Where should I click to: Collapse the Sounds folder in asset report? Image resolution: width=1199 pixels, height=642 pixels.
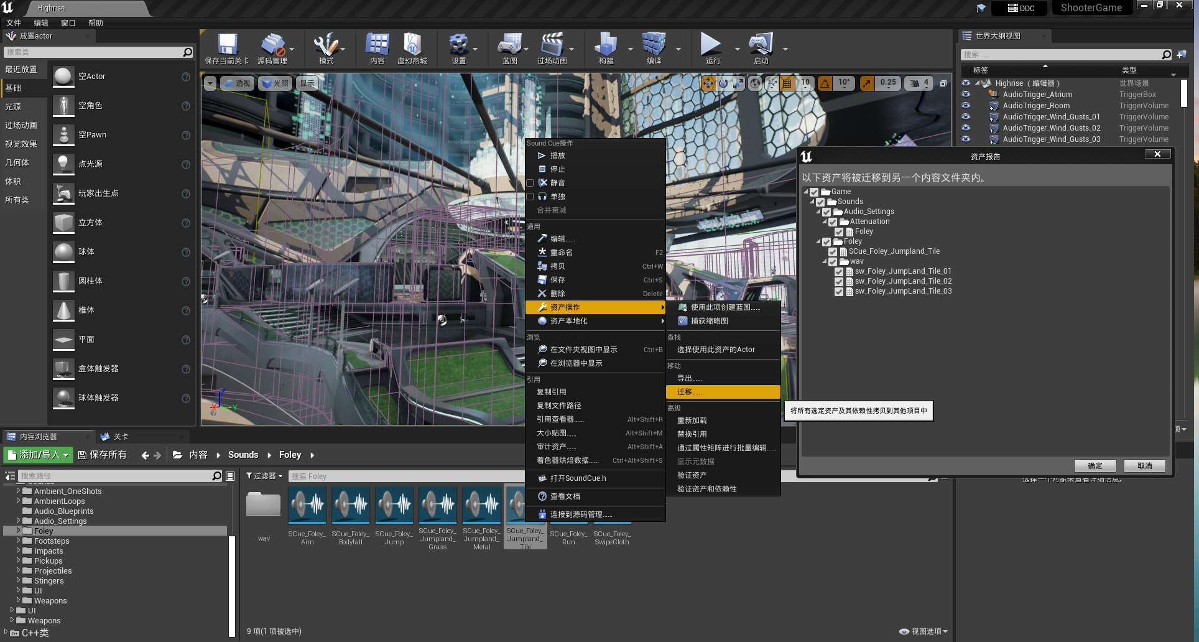tap(812, 202)
